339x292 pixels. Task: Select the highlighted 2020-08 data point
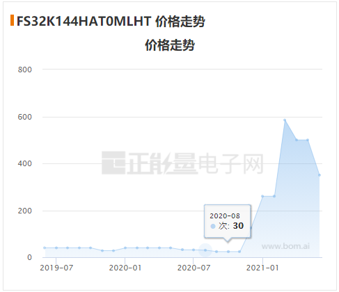(205, 250)
